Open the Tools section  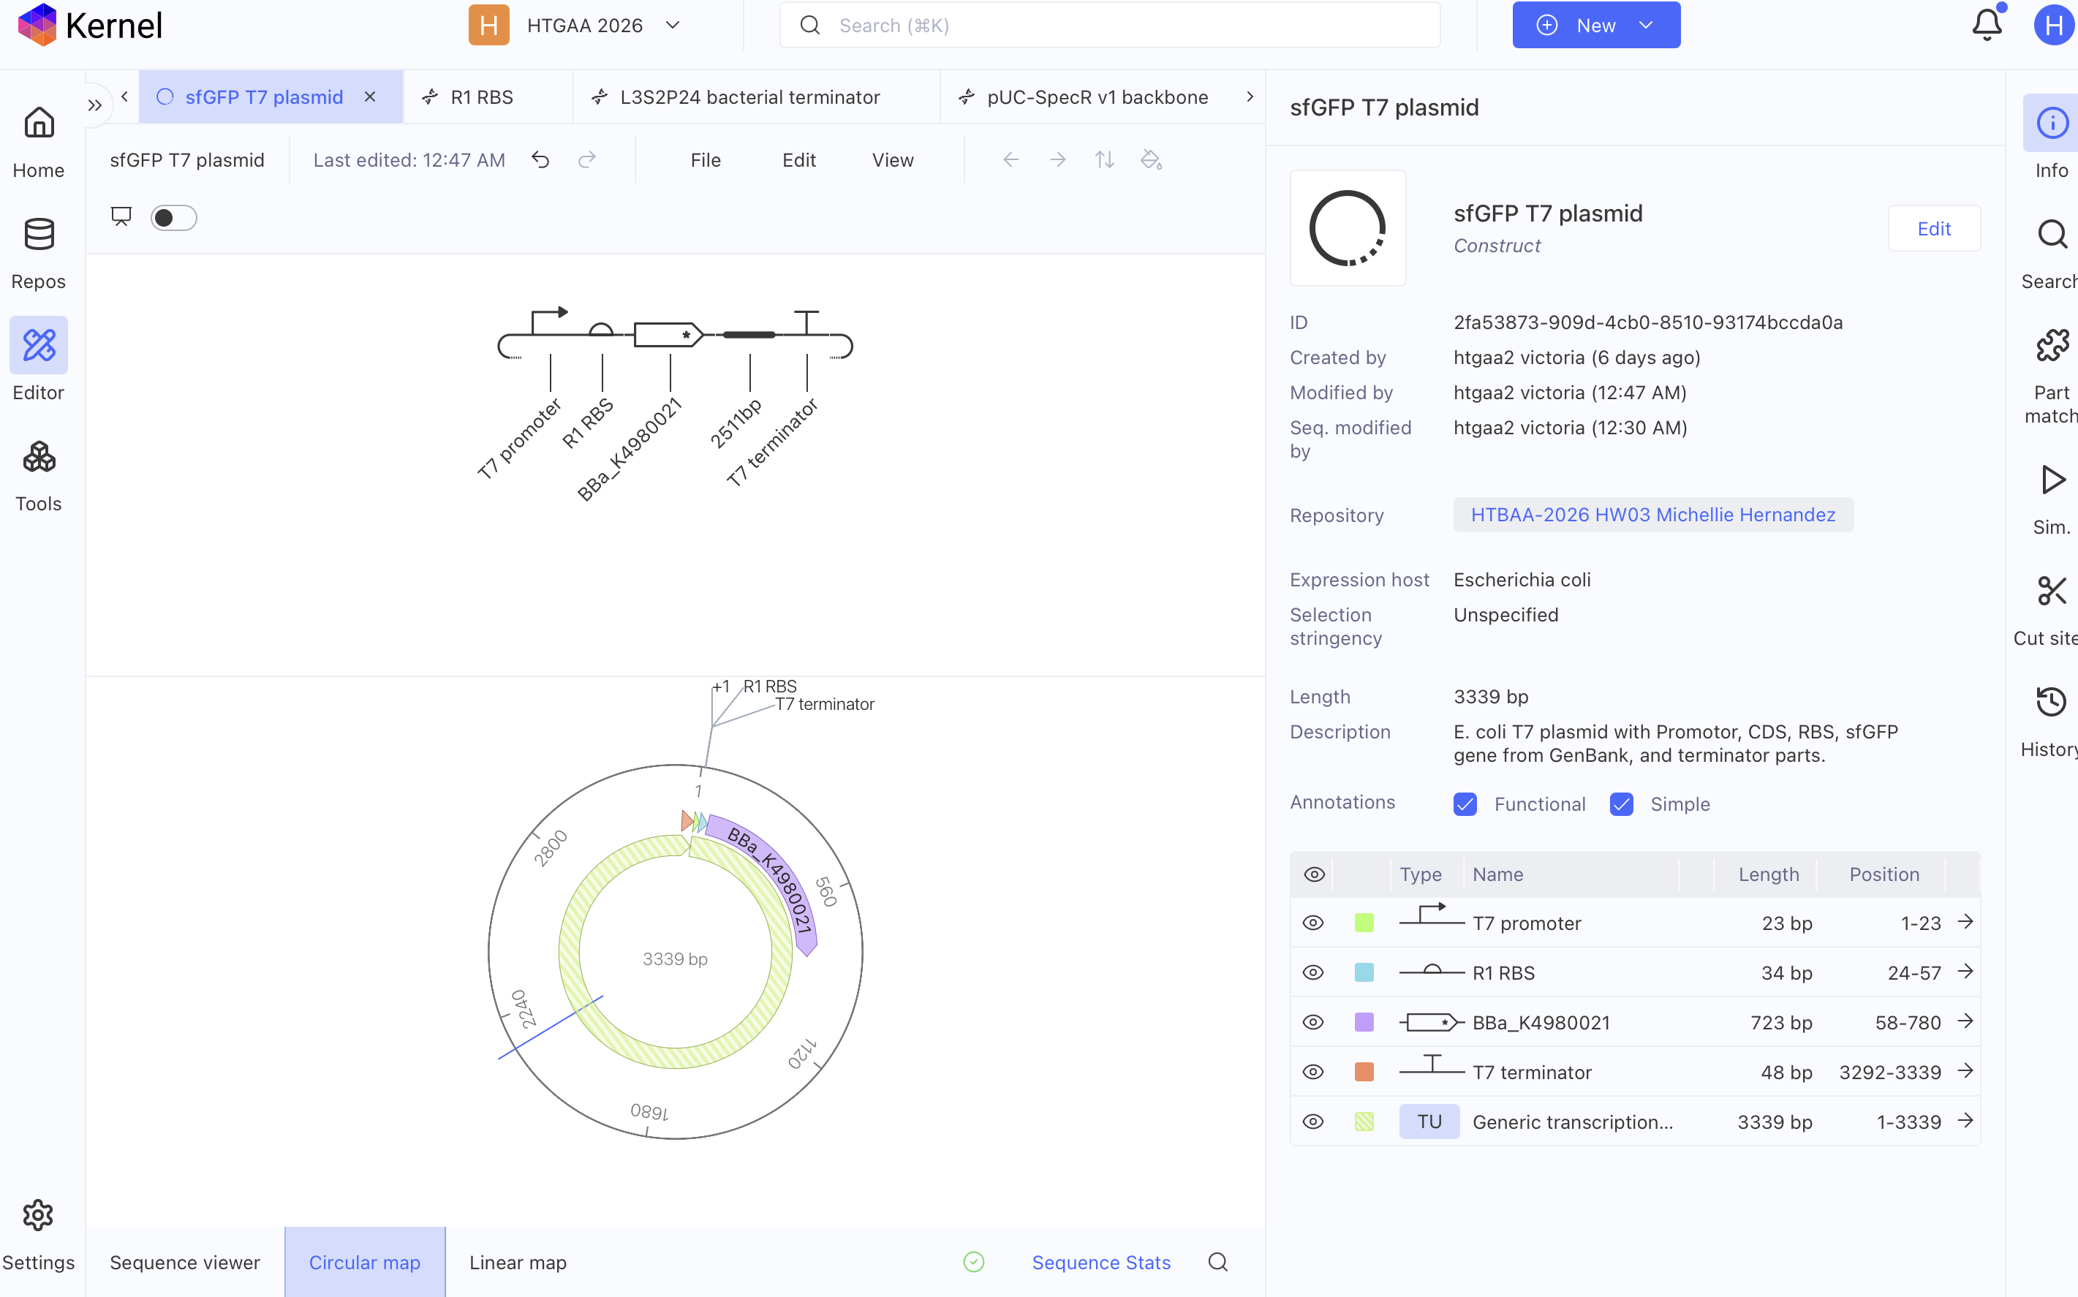pos(39,476)
